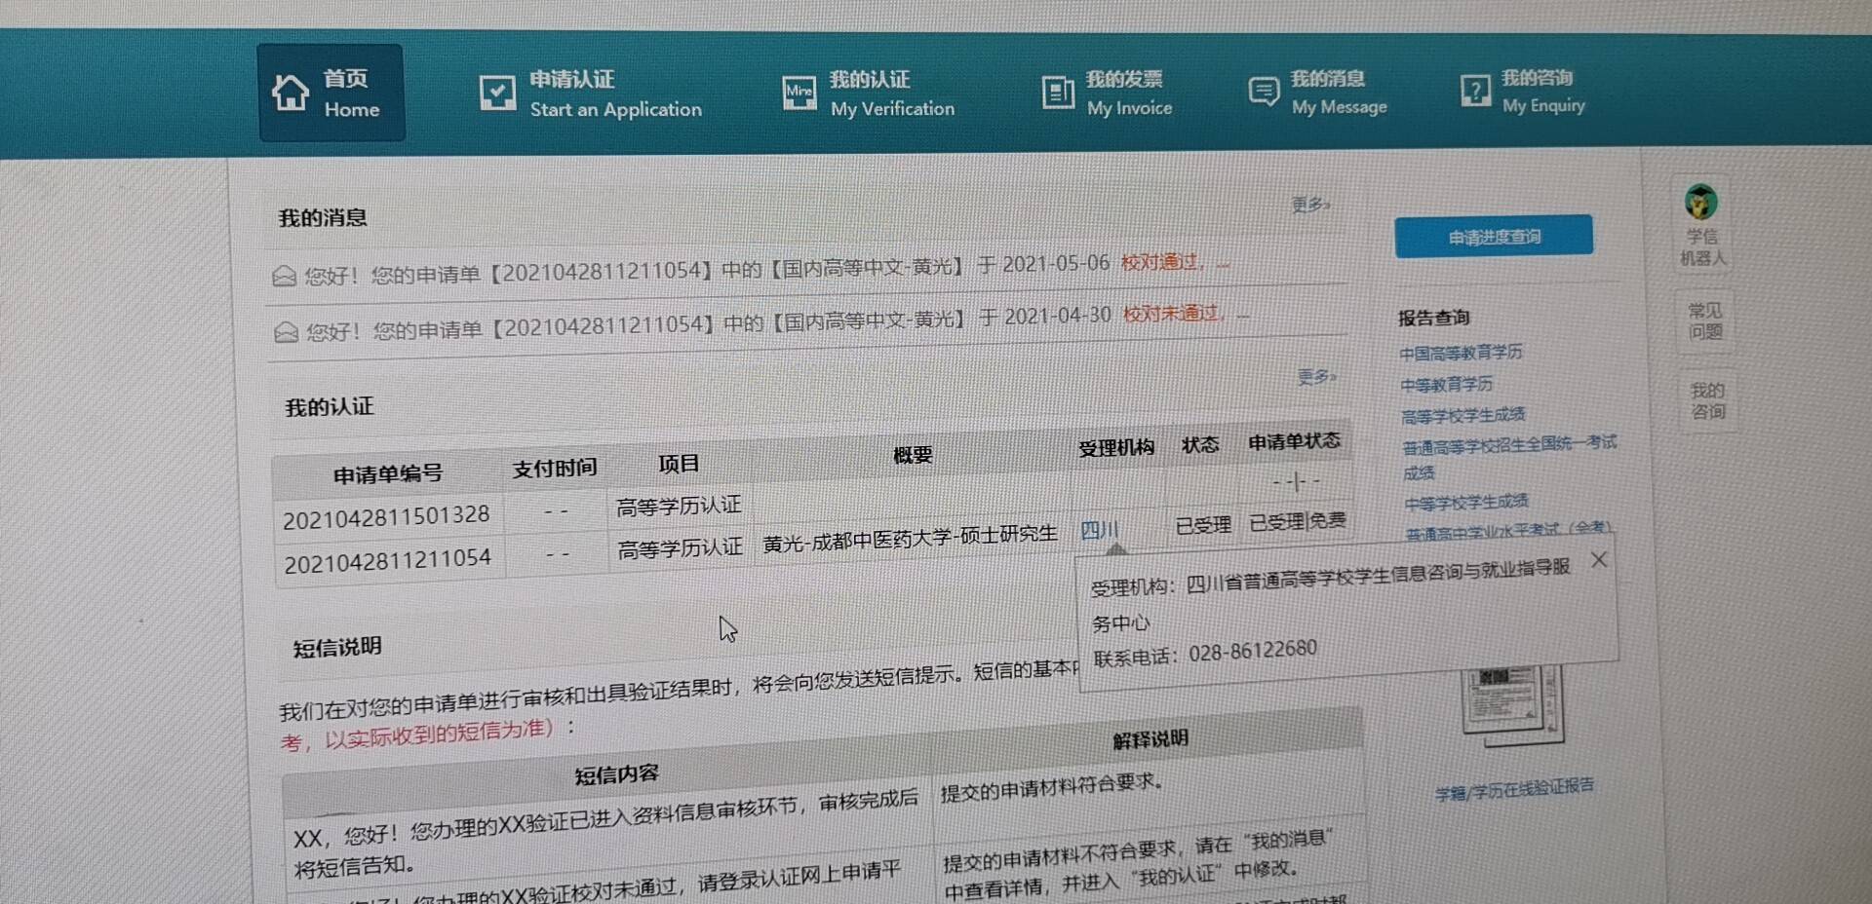
Task: Open the 学信机器人 robot avatar
Action: (1701, 203)
